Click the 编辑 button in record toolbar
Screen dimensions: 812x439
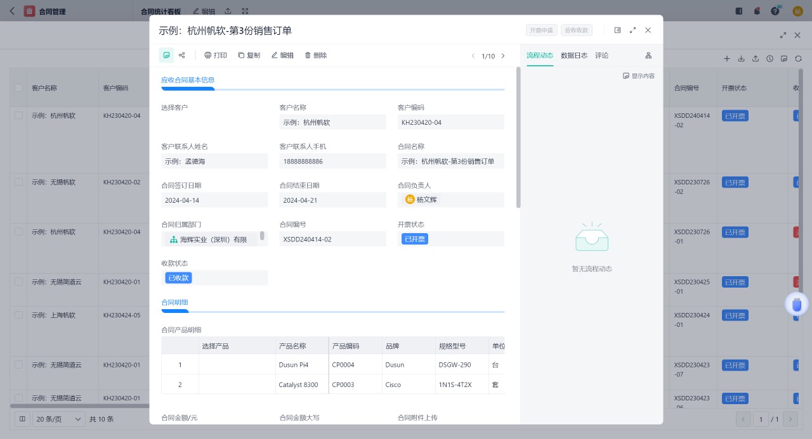click(282, 55)
